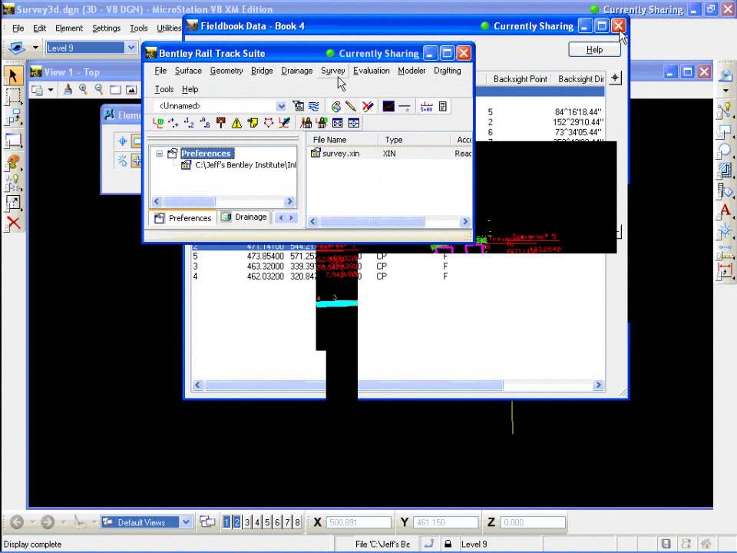Open the Unnamed preference dropdown
Viewport: 737px width, 553px height.
coord(281,106)
